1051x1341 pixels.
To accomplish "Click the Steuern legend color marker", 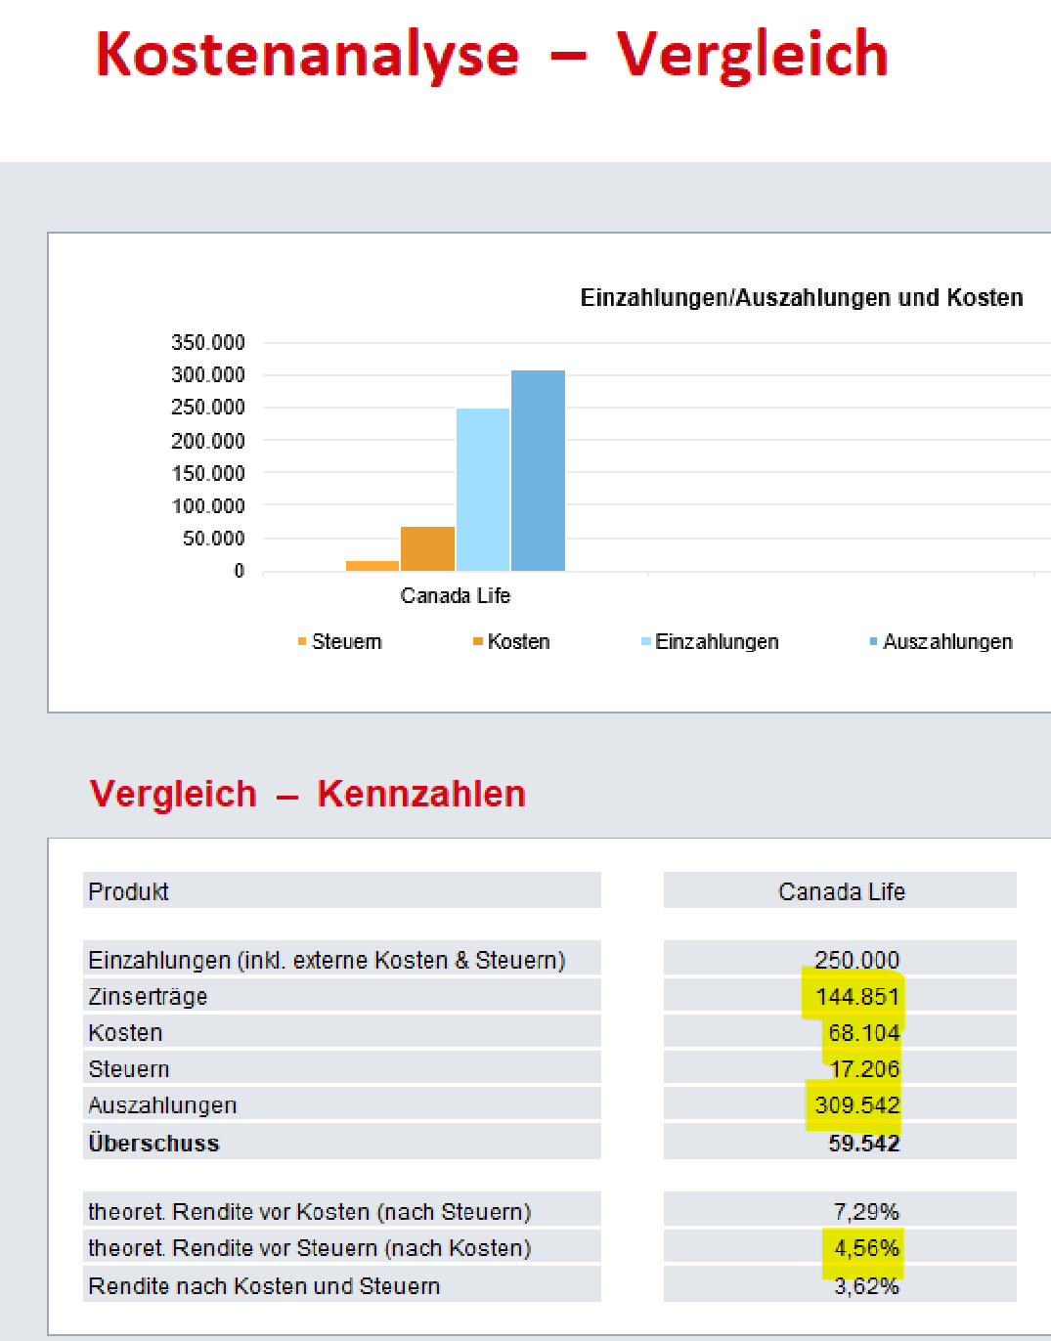I will 302,641.
